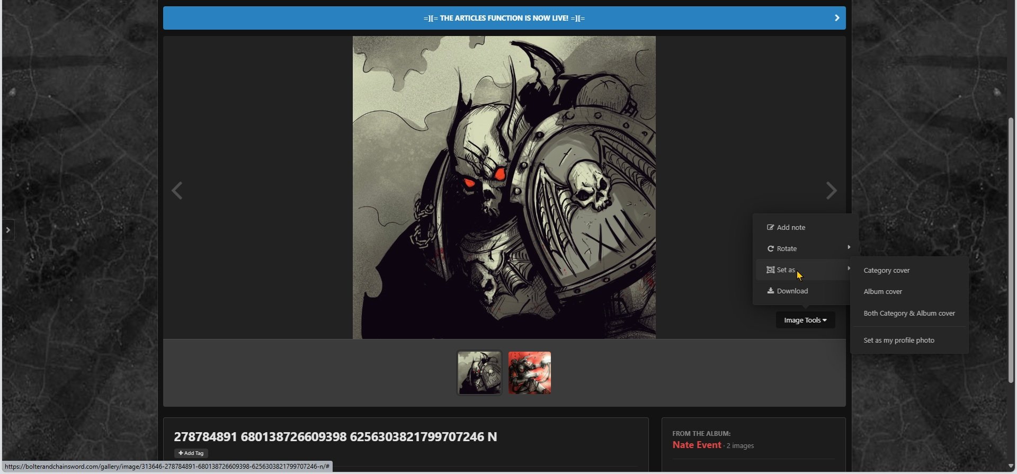Open the Articles Function announcement banner

(504, 18)
